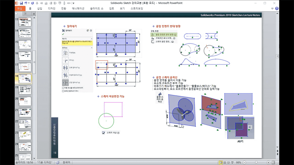The height and width of the screenshot is (165, 294).
Task: Select slide 14 thumbnail
Action: (x=25, y=33)
